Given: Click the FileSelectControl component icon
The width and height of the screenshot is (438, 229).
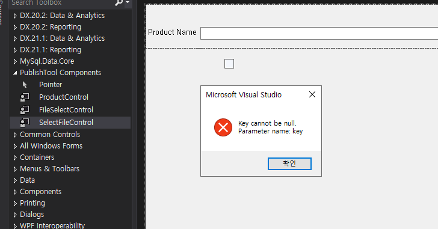Looking at the screenshot, I should (x=25, y=109).
